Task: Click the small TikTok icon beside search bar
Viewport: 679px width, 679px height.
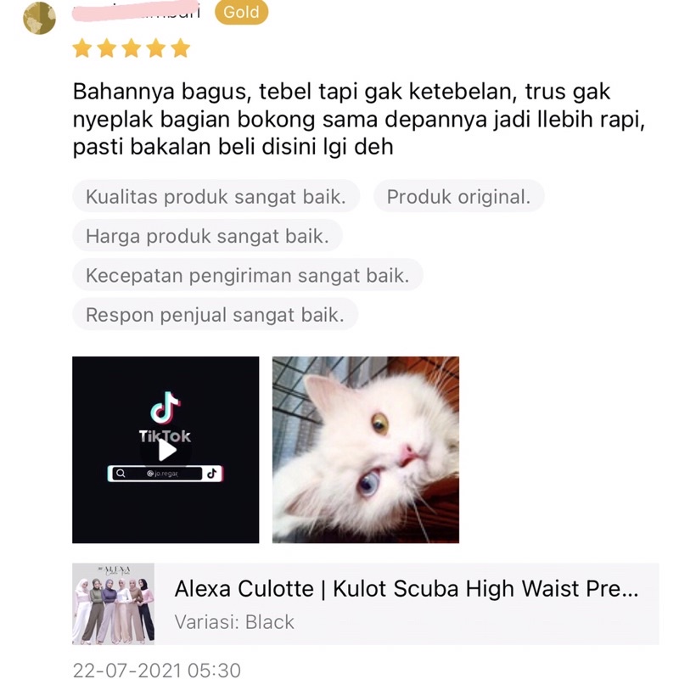Action: coord(211,474)
